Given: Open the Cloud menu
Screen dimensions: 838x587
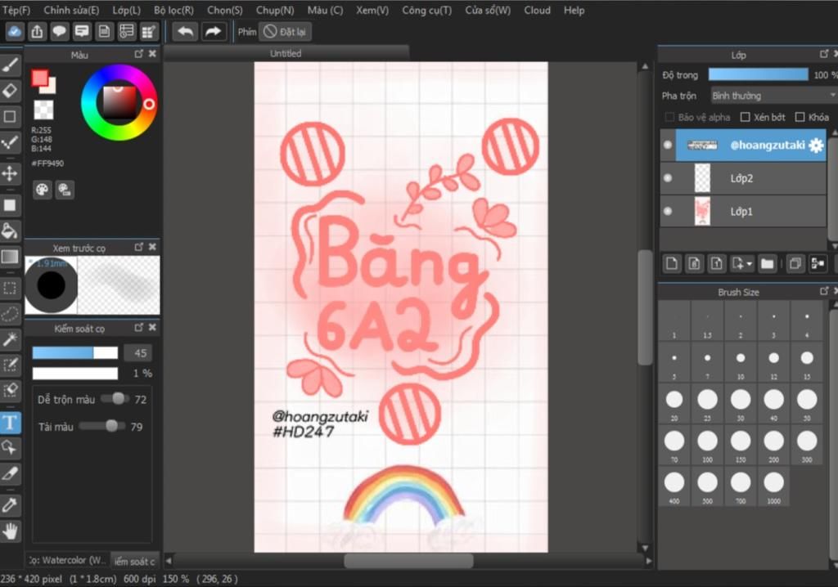Looking at the screenshot, I should click(537, 10).
